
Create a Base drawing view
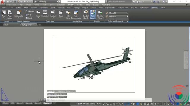(38, 14)
